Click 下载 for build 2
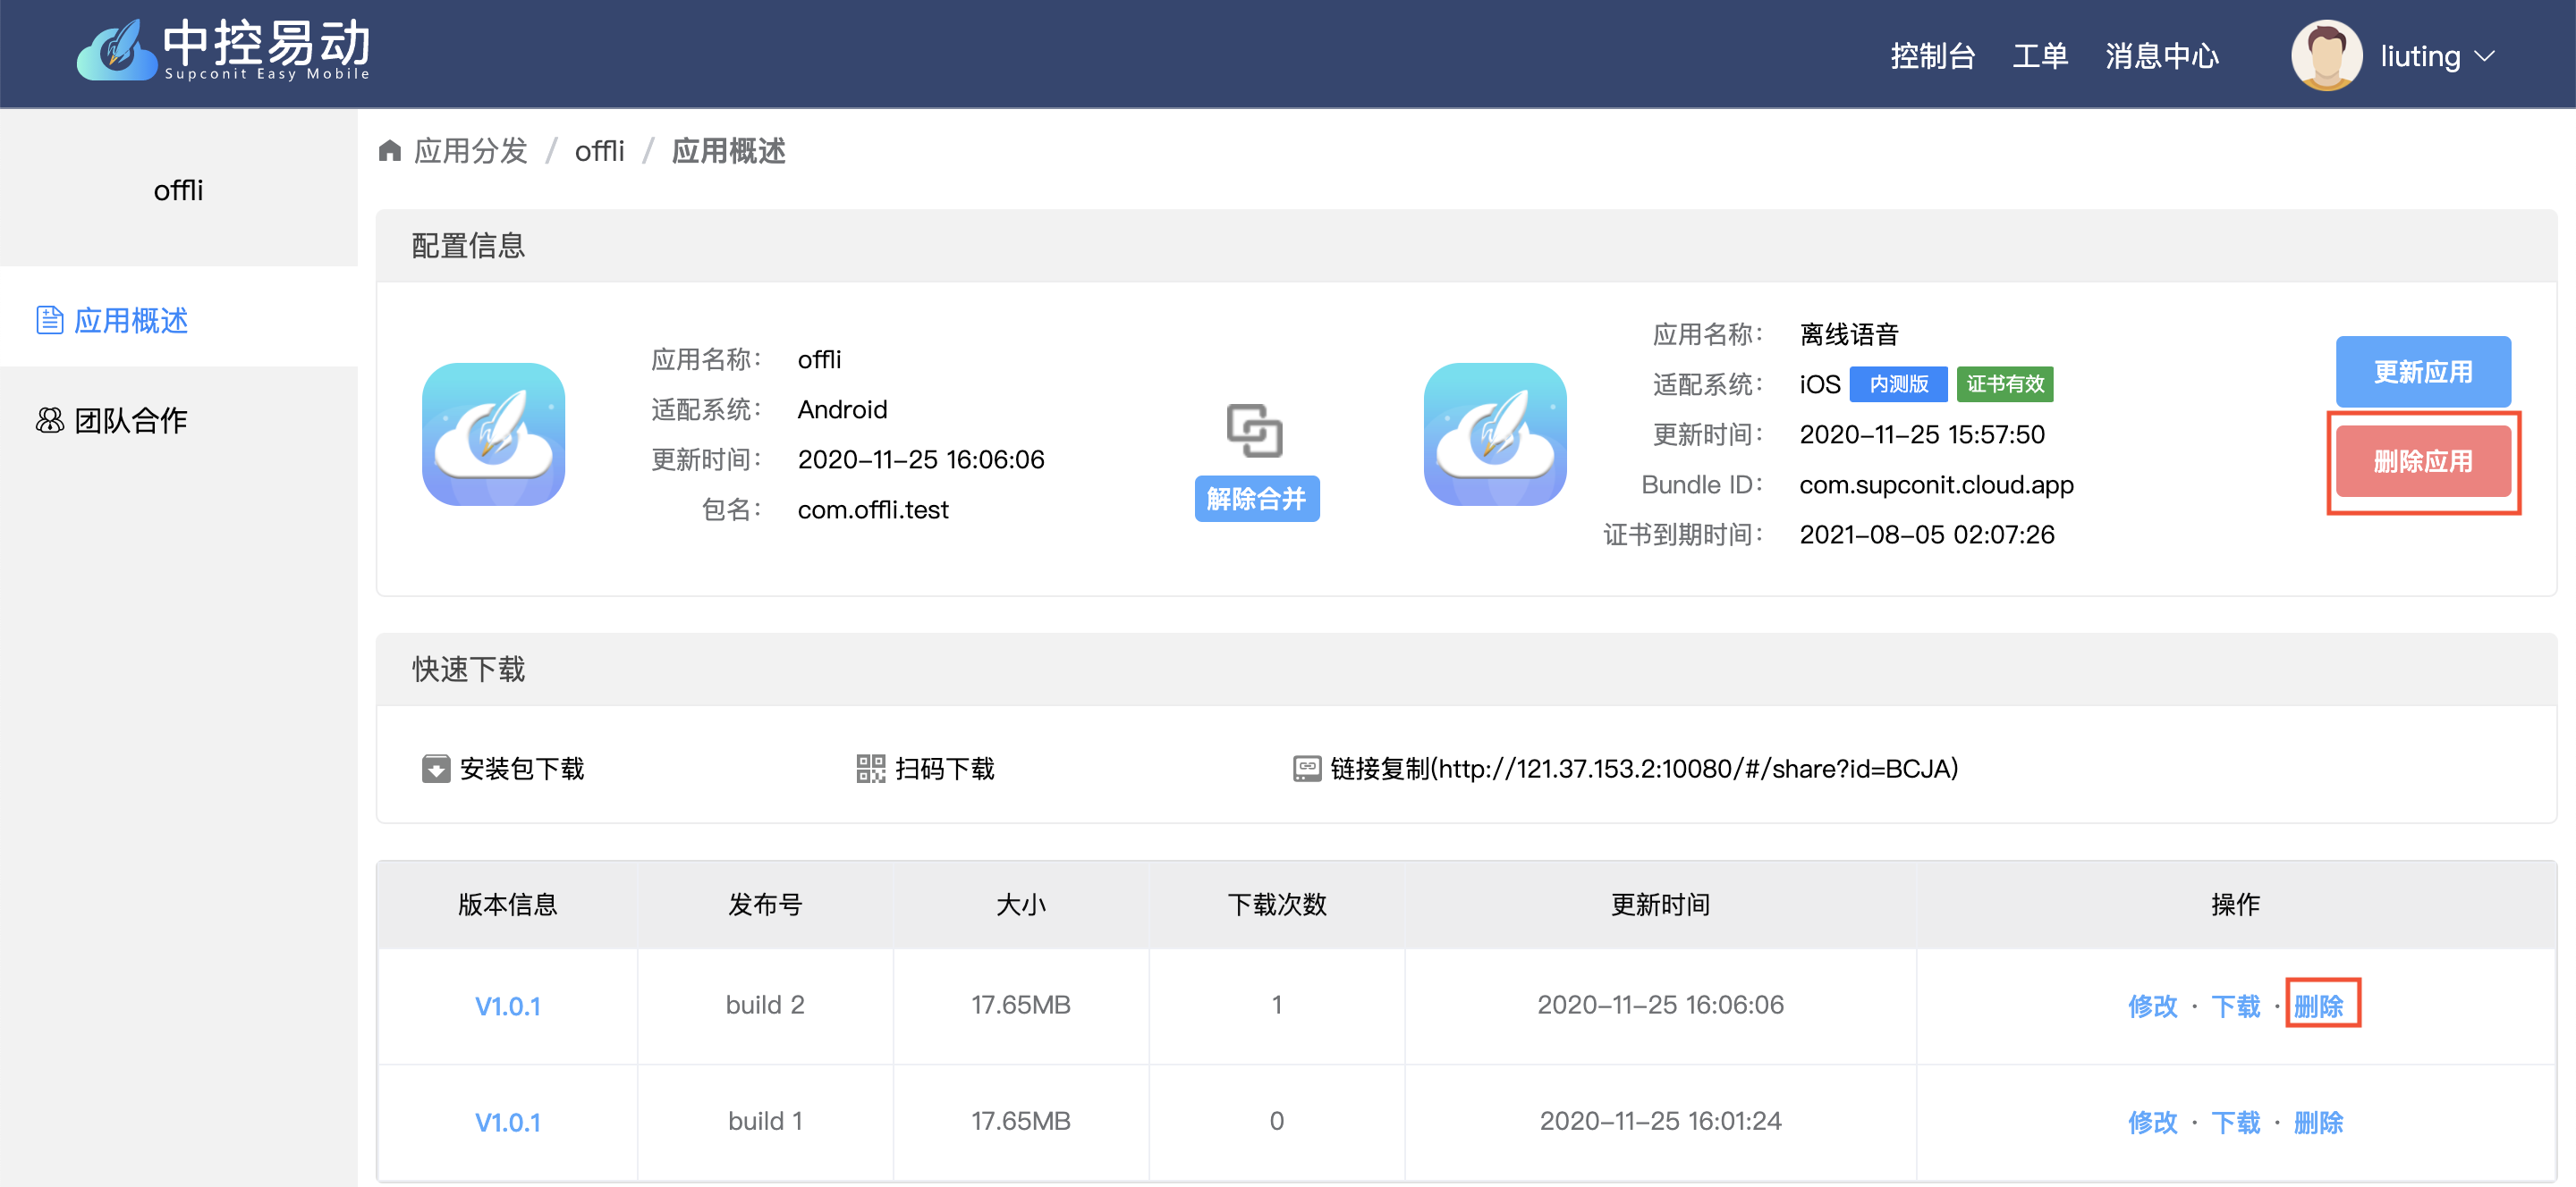 pyautogui.click(x=2236, y=1006)
